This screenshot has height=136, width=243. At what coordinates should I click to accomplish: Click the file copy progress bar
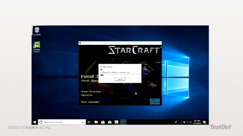point(120,75)
